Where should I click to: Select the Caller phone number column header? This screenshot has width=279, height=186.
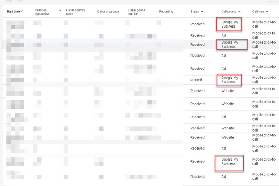(137, 12)
